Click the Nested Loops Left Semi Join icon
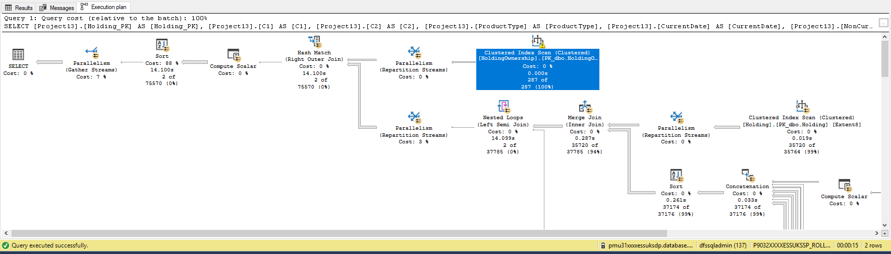Viewport: 891px width, 254px height. [504, 107]
